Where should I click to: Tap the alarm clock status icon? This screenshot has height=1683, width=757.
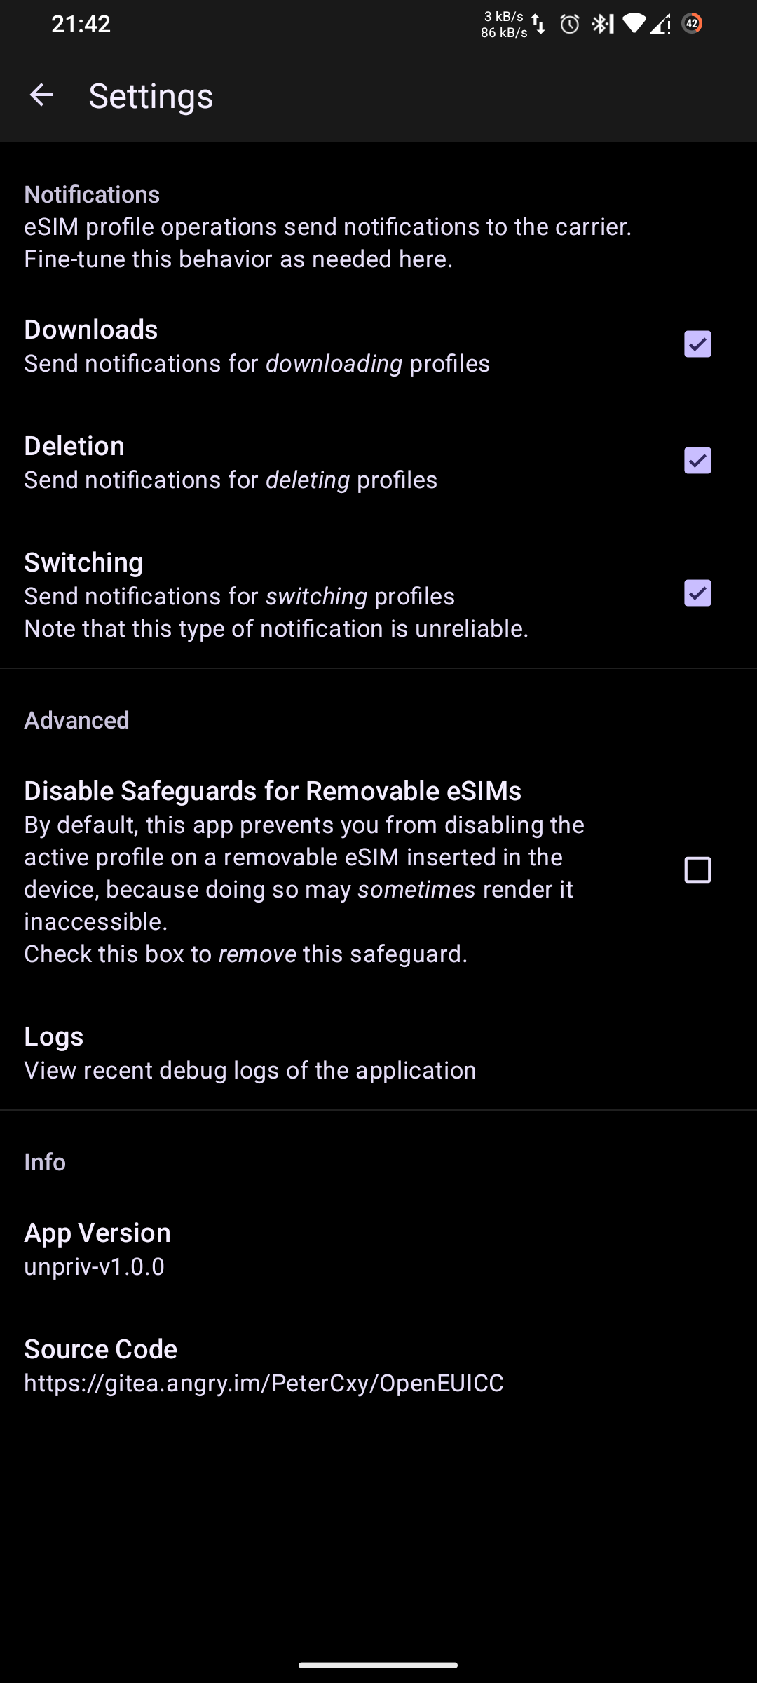click(570, 25)
